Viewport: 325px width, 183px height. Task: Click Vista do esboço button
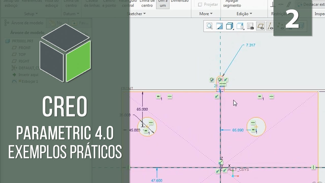[x=52, y=3]
